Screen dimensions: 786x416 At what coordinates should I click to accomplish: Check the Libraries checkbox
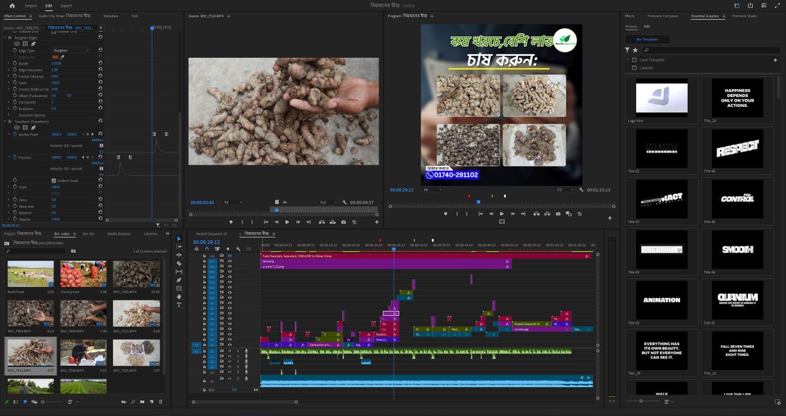click(x=634, y=67)
